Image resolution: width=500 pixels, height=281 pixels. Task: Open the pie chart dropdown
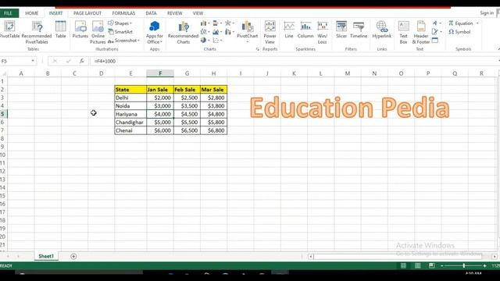point(205,41)
